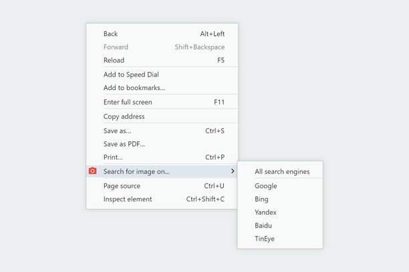Select Save as PDF...
Viewport: 409px width, 272px height.
(124, 144)
